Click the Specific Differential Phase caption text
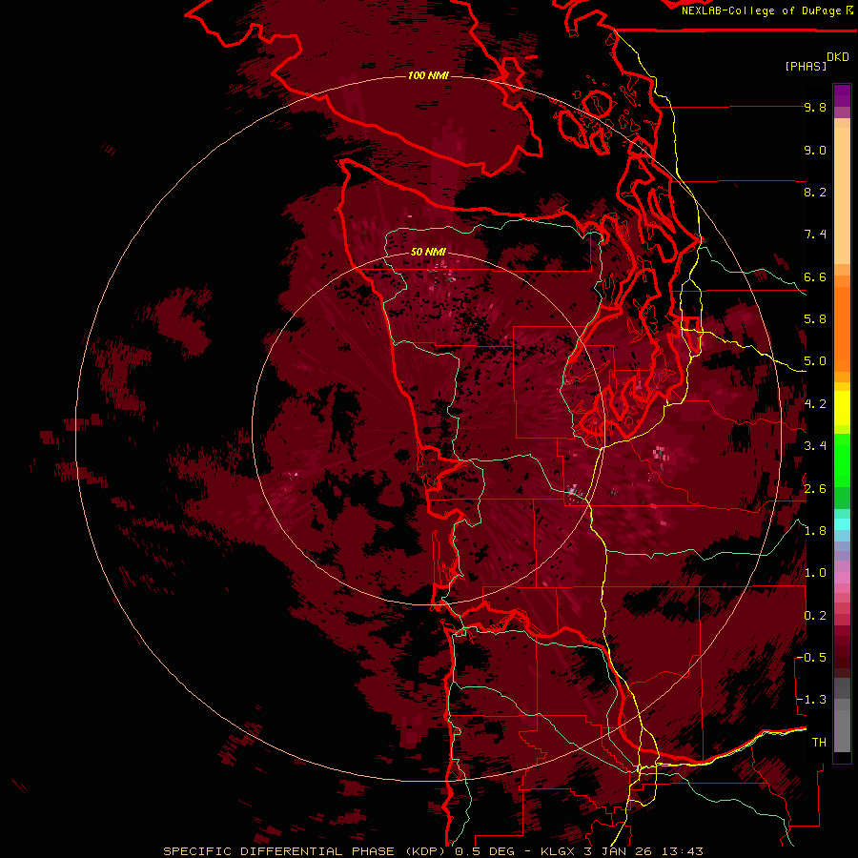Viewport: 858px width, 858px height. tap(433, 851)
